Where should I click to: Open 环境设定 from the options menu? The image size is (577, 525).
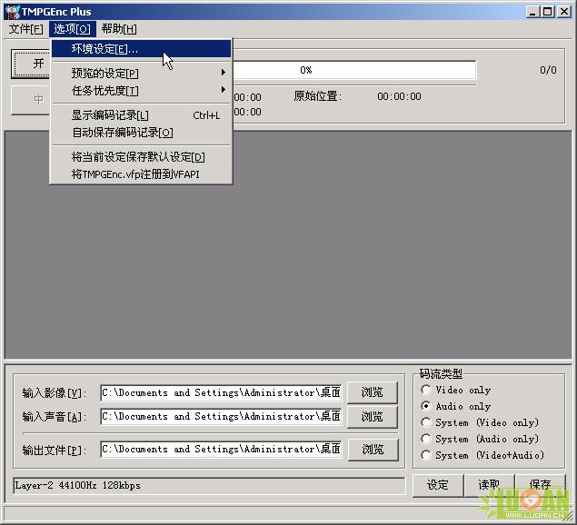142,49
